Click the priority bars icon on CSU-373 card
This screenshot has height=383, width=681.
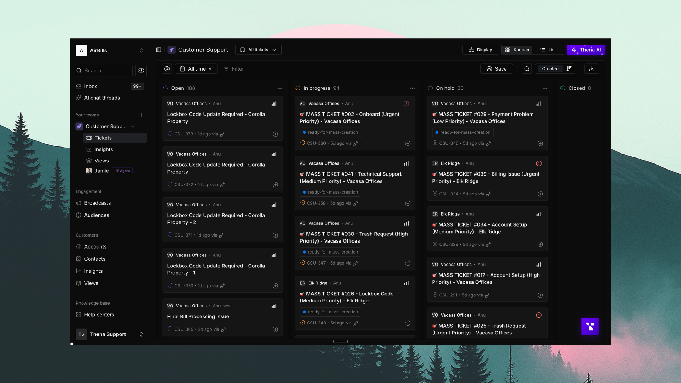point(274,104)
